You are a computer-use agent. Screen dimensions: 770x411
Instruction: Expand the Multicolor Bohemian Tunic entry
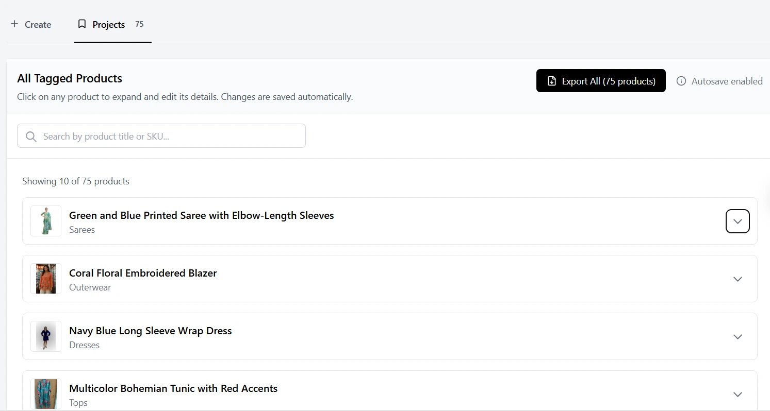[x=738, y=394]
